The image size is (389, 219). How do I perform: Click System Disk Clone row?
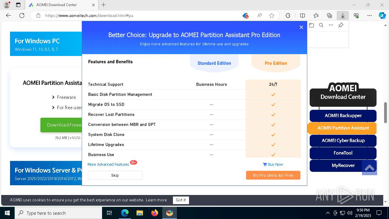pos(194,134)
